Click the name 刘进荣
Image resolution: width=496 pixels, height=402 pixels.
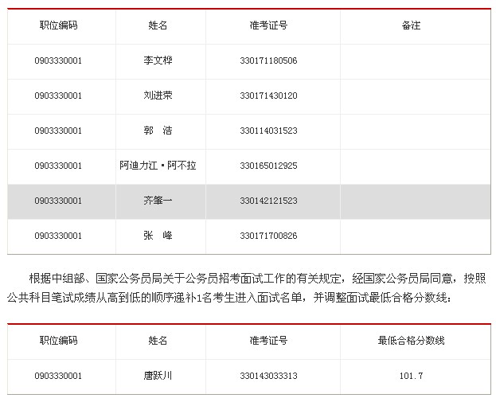coord(158,96)
